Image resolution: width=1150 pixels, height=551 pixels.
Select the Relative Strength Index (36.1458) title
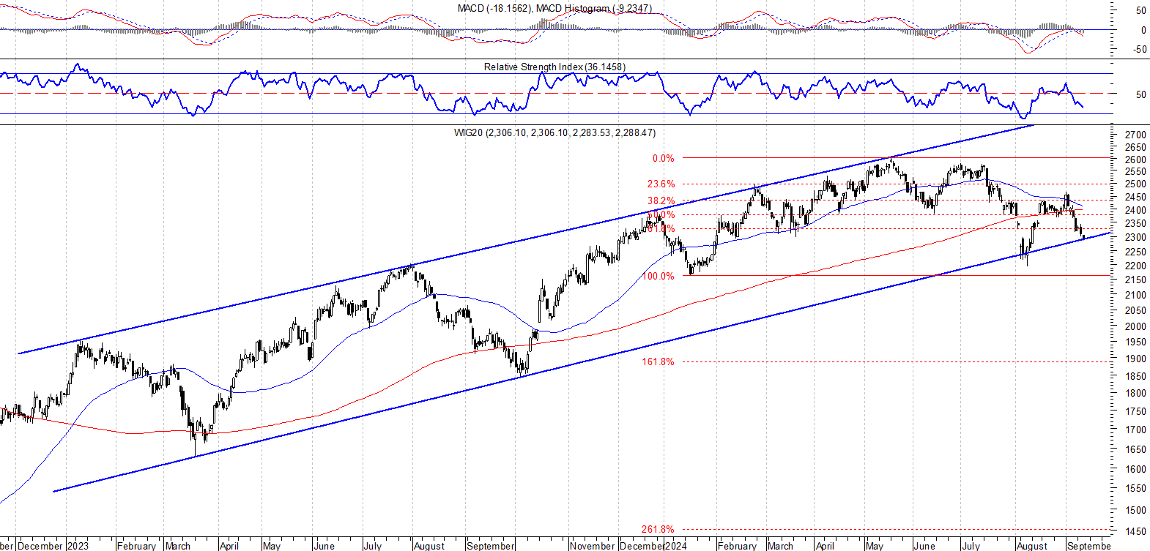[x=554, y=67]
